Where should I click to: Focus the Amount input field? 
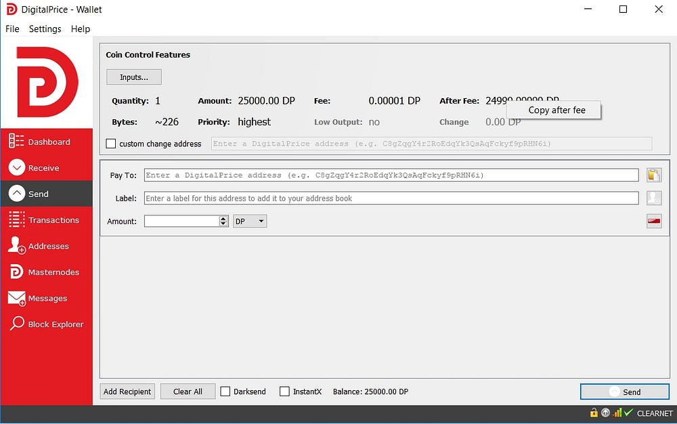[x=181, y=221]
